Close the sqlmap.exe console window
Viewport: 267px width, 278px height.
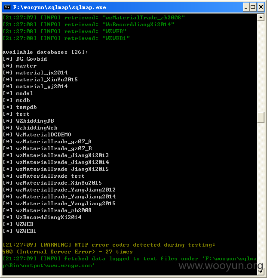point(261,7)
